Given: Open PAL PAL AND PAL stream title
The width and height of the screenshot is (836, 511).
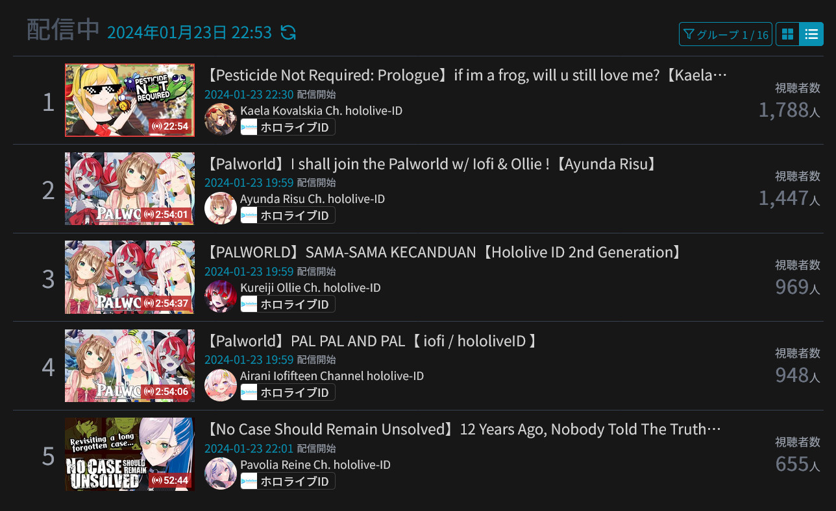Looking at the screenshot, I should [x=372, y=341].
